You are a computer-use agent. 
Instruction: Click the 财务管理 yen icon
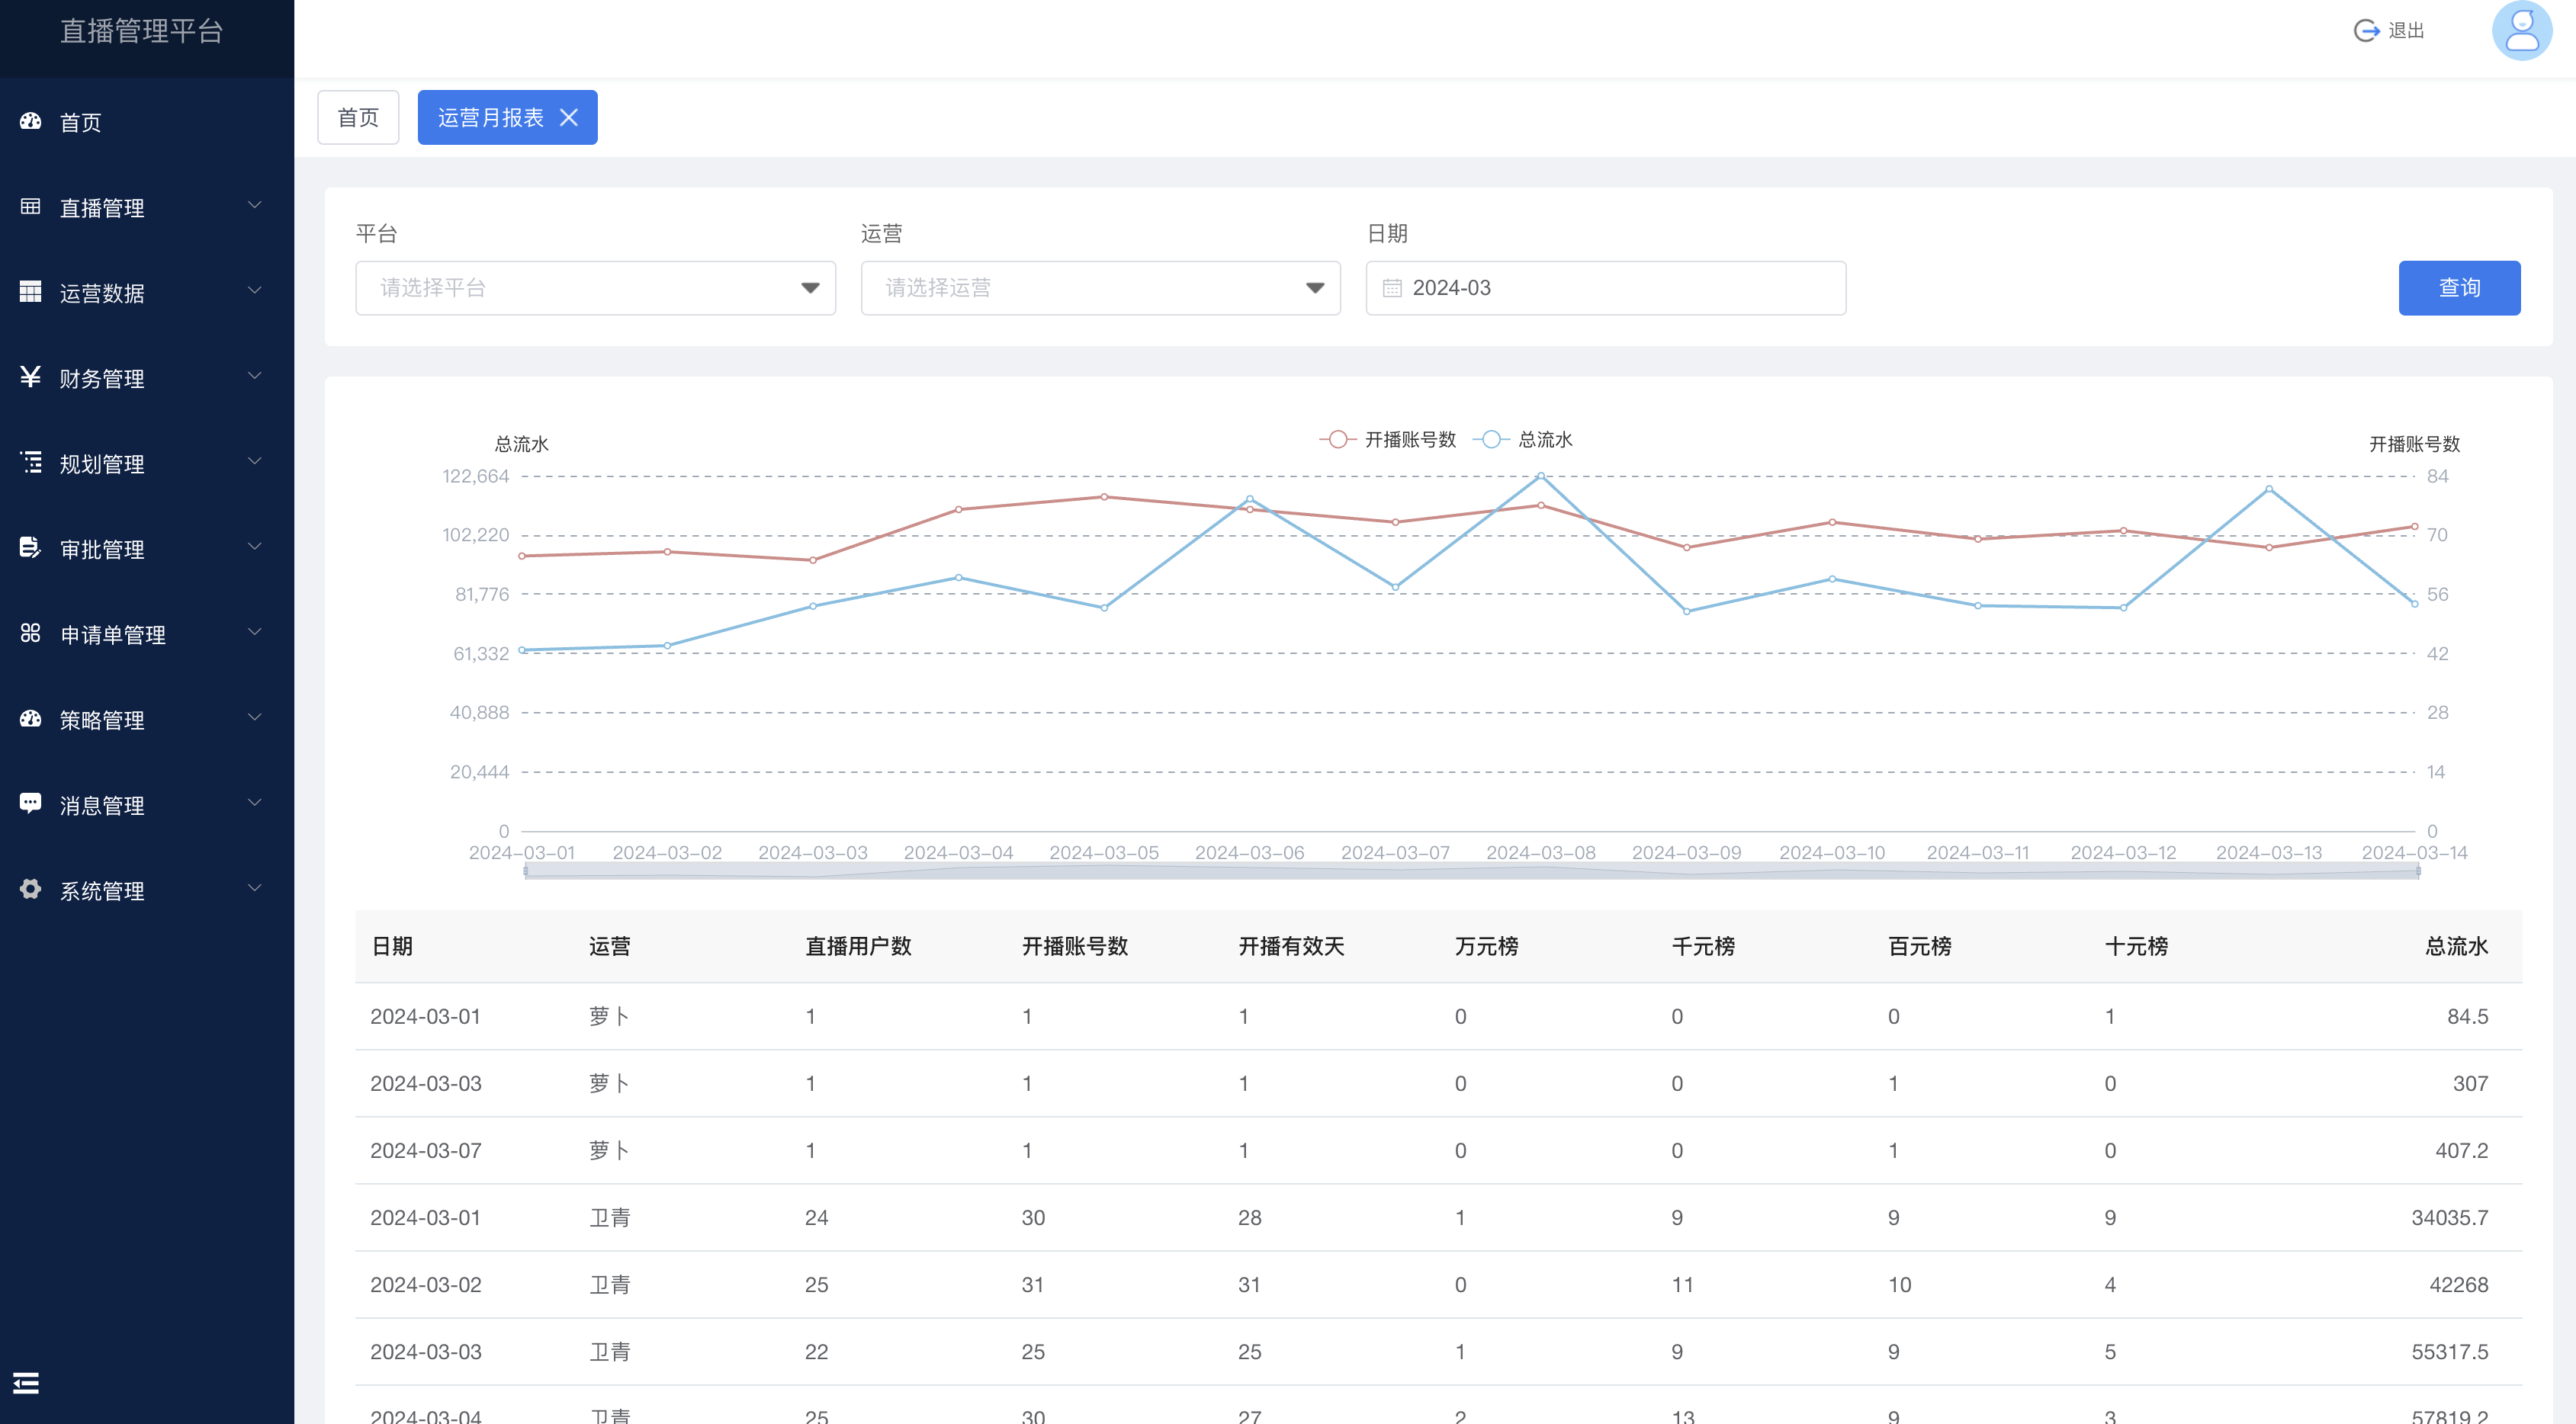tap(30, 377)
